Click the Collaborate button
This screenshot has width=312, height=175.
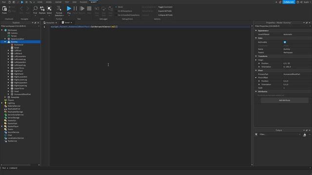(289, 2)
